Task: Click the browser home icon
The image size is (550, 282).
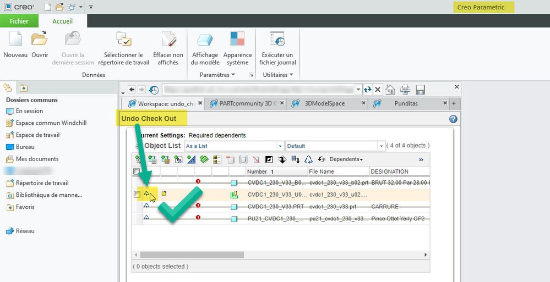Action: pyautogui.click(x=390, y=90)
